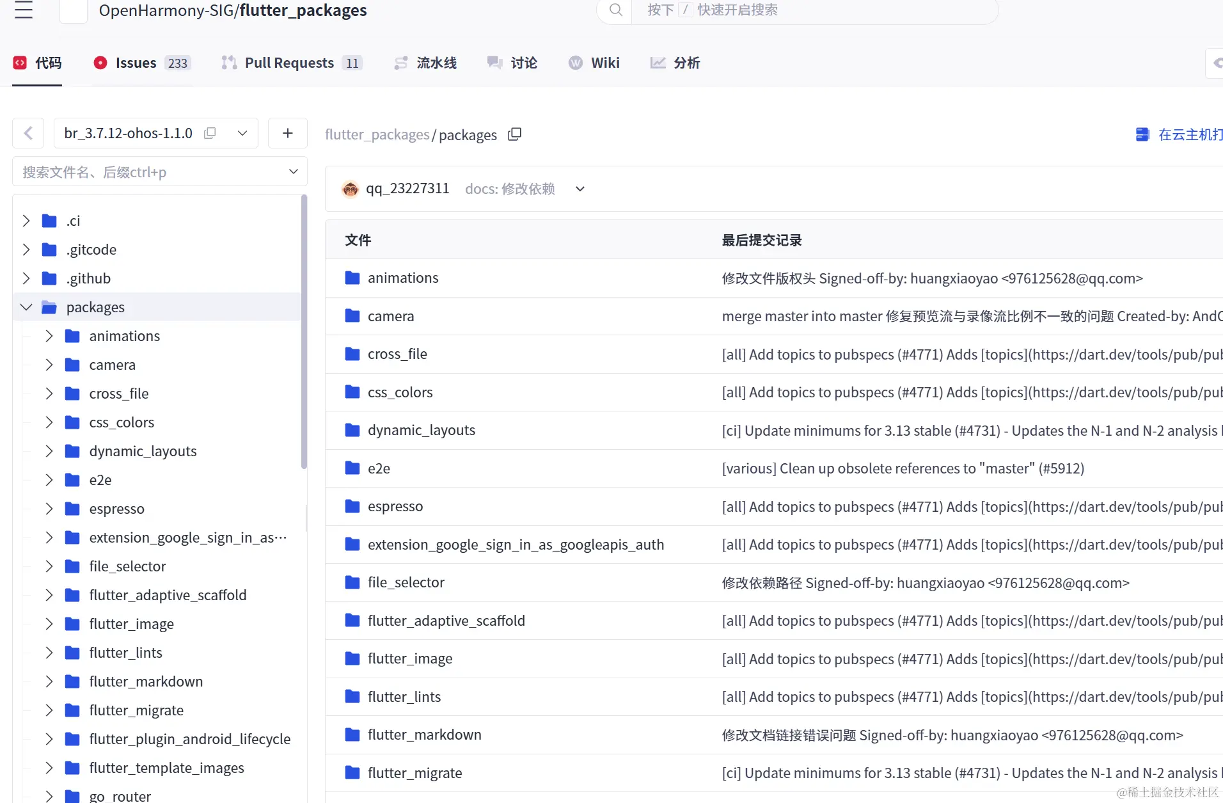1223x803 pixels.
Task: Expand the espresso tree node
Action: pyautogui.click(x=49, y=509)
